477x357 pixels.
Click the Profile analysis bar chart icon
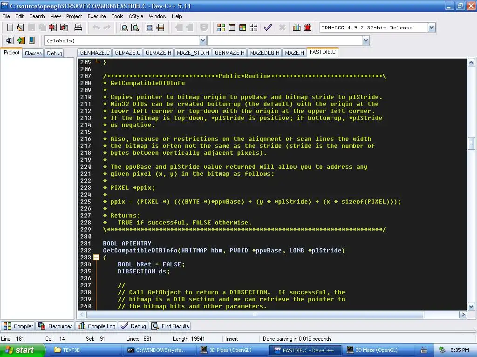(x=297, y=27)
